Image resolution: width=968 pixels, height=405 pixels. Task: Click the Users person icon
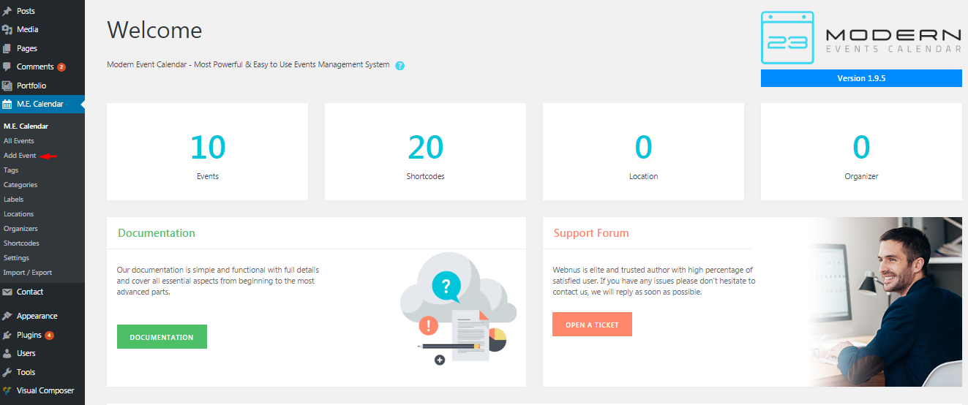7,353
